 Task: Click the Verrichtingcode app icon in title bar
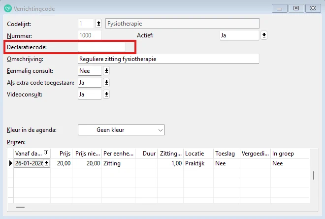coord(7,8)
